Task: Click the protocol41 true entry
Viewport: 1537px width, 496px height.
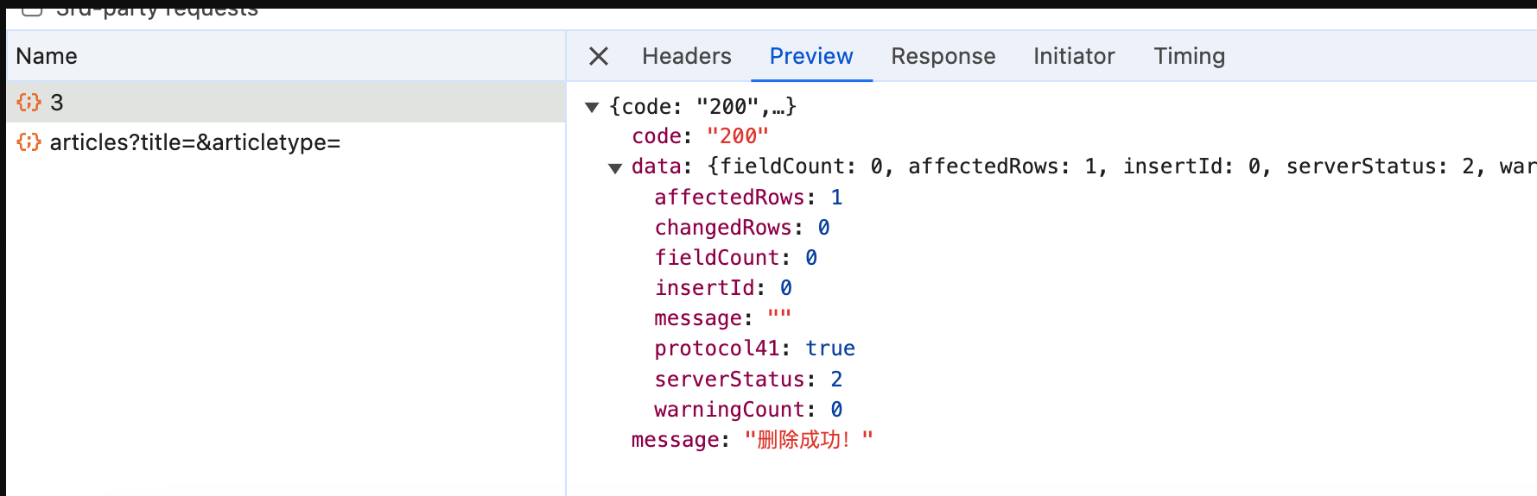Action: pyautogui.click(x=753, y=348)
